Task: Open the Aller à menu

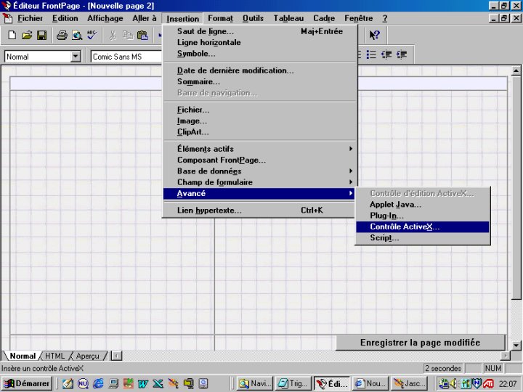Action: click(145, 18)
